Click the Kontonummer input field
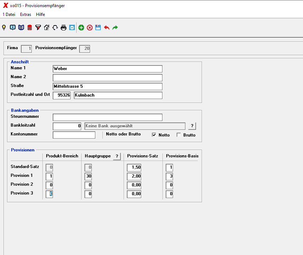 tap(74, 135)
